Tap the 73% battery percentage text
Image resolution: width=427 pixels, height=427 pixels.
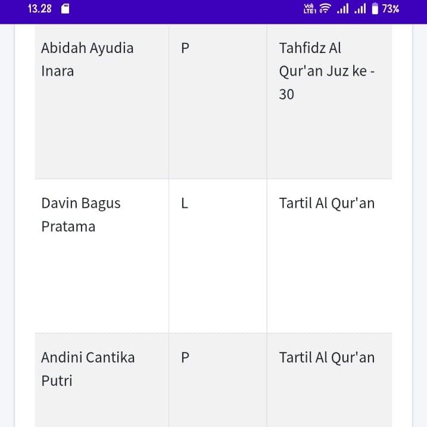(x=390, y=9)
